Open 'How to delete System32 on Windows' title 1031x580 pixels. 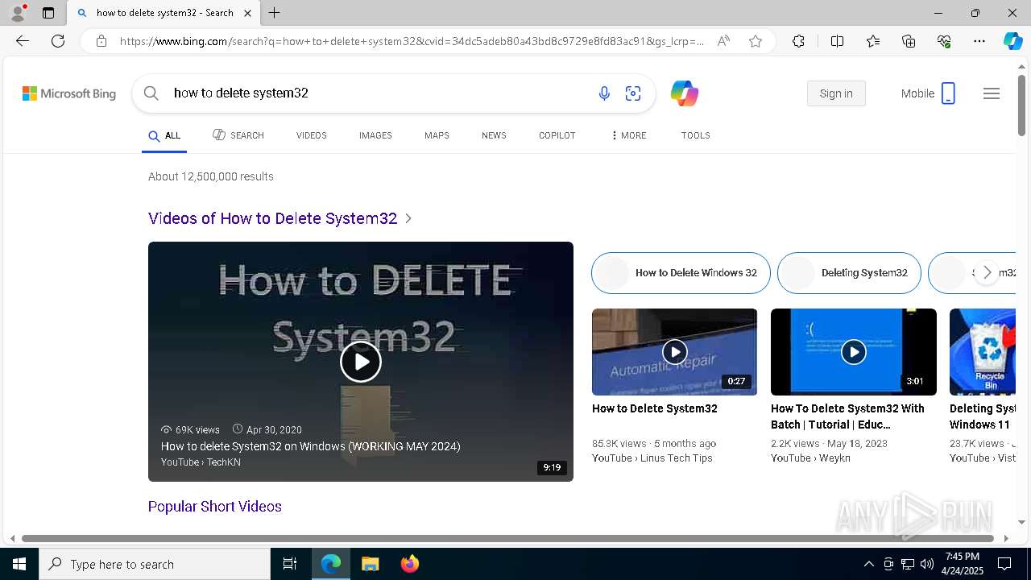coord(311,446)
